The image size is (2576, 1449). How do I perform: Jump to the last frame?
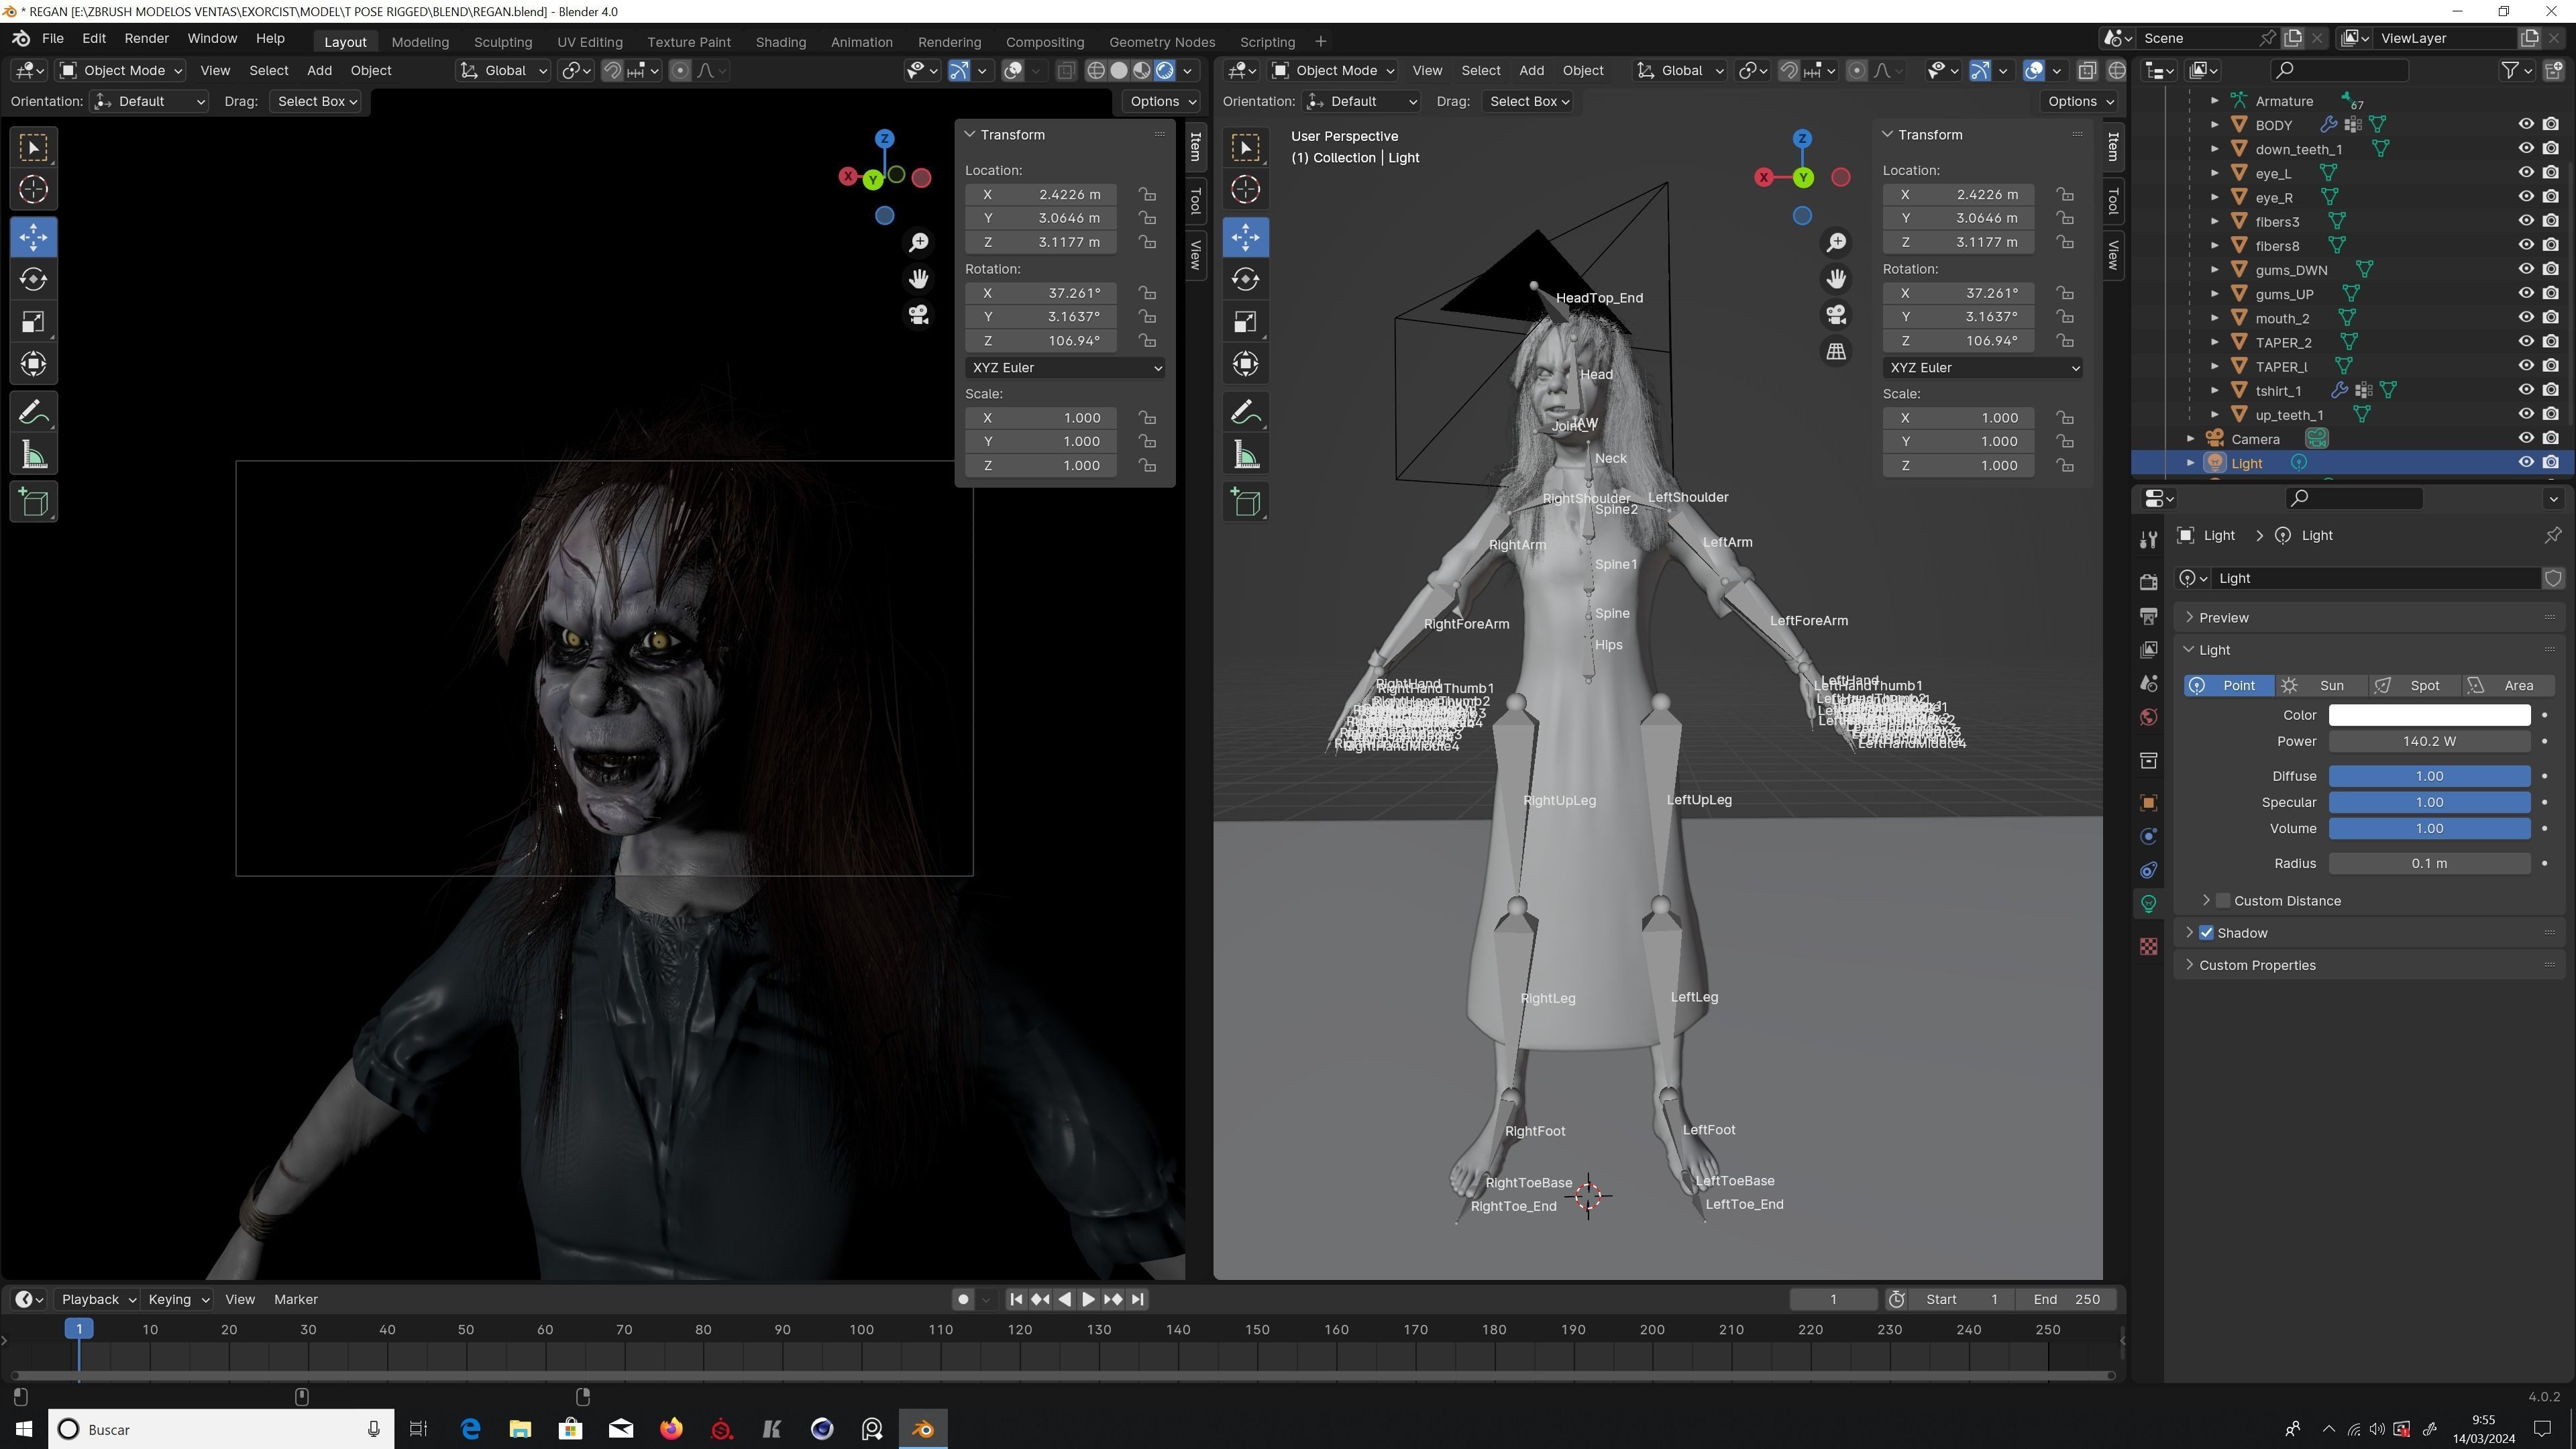pos(1137,1299)
